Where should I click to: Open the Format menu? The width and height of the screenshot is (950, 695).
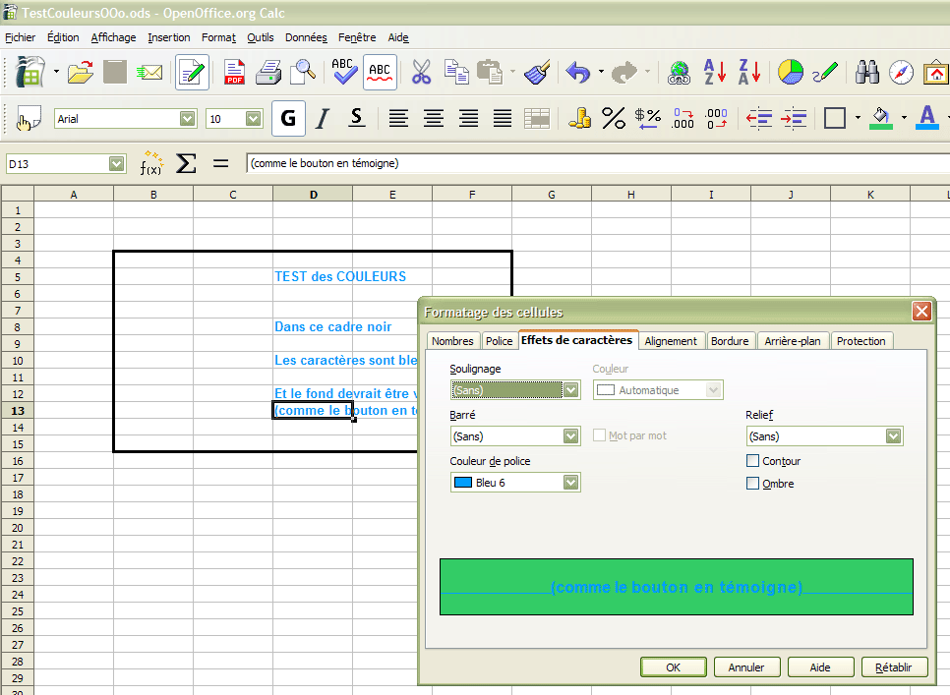click(x=218, y=37)
